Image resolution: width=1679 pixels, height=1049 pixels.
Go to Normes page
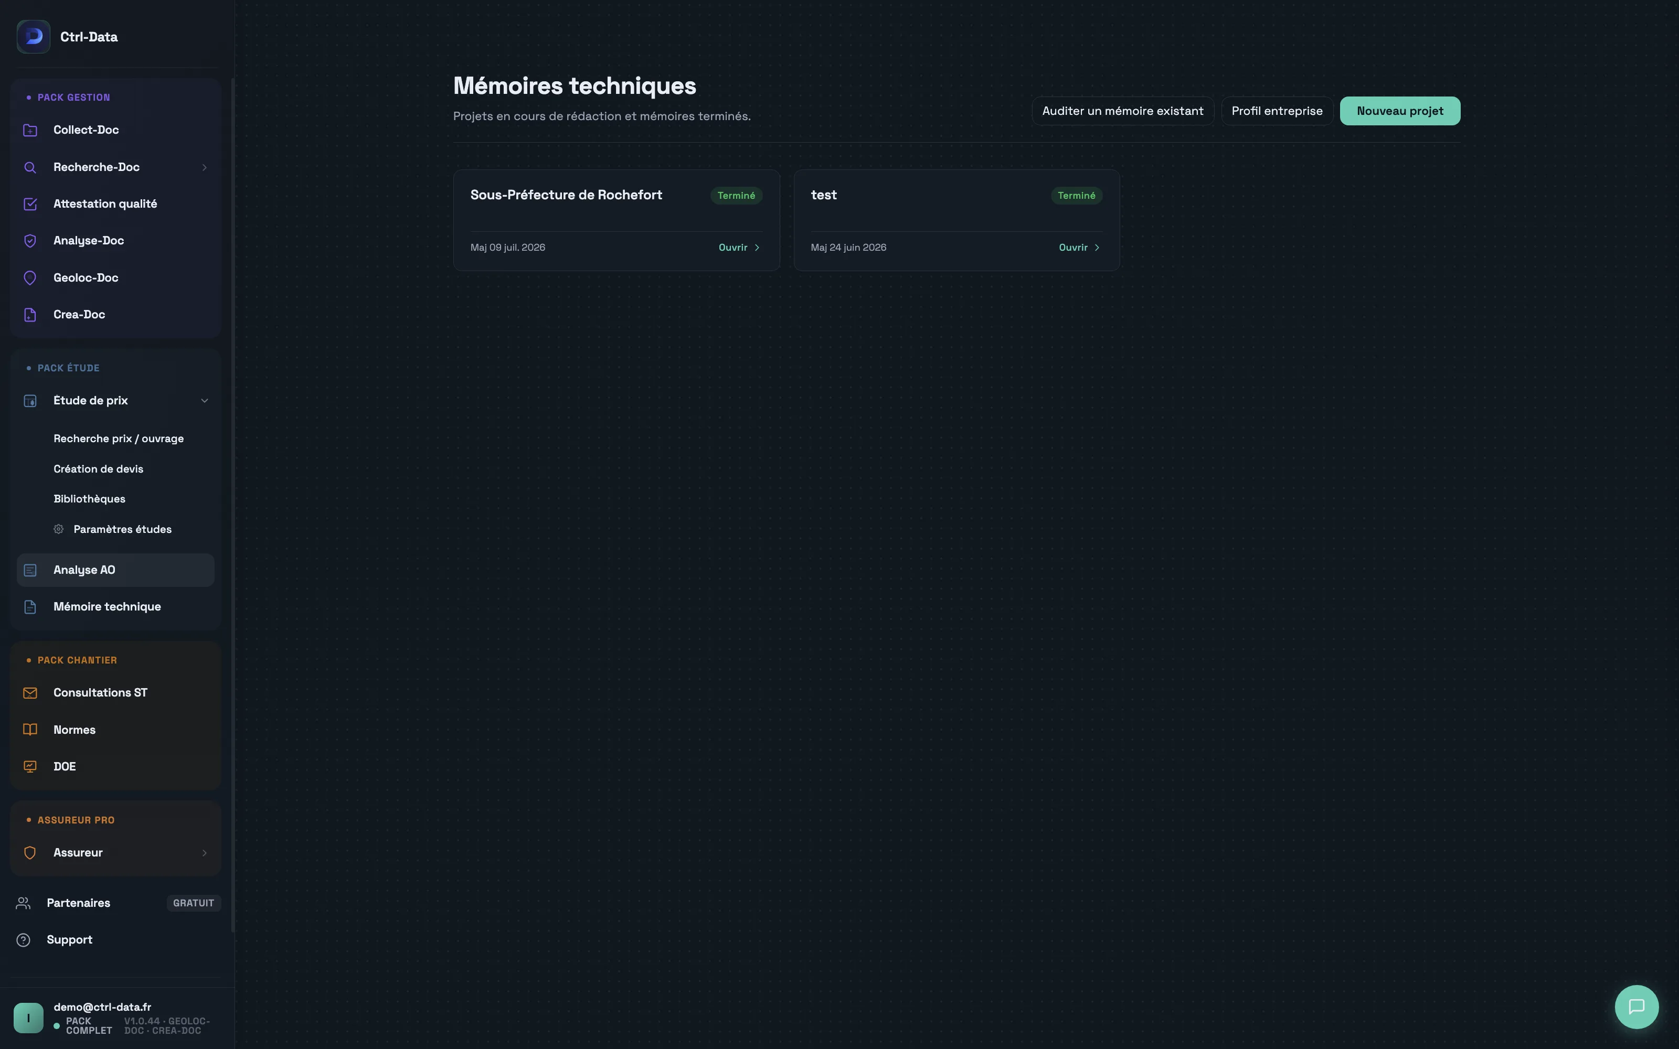pos(115,729)
